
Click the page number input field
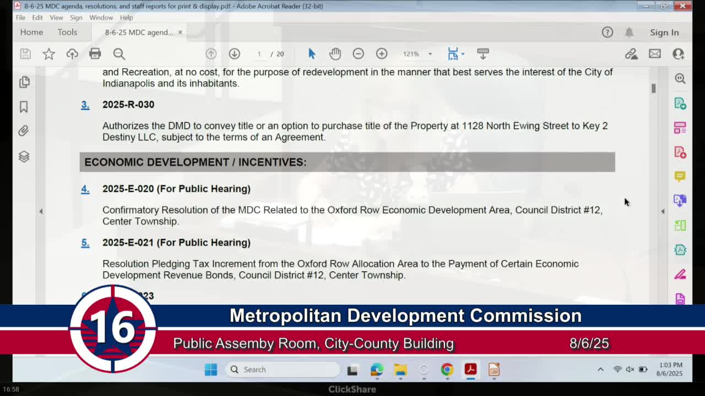coord(259,54)
